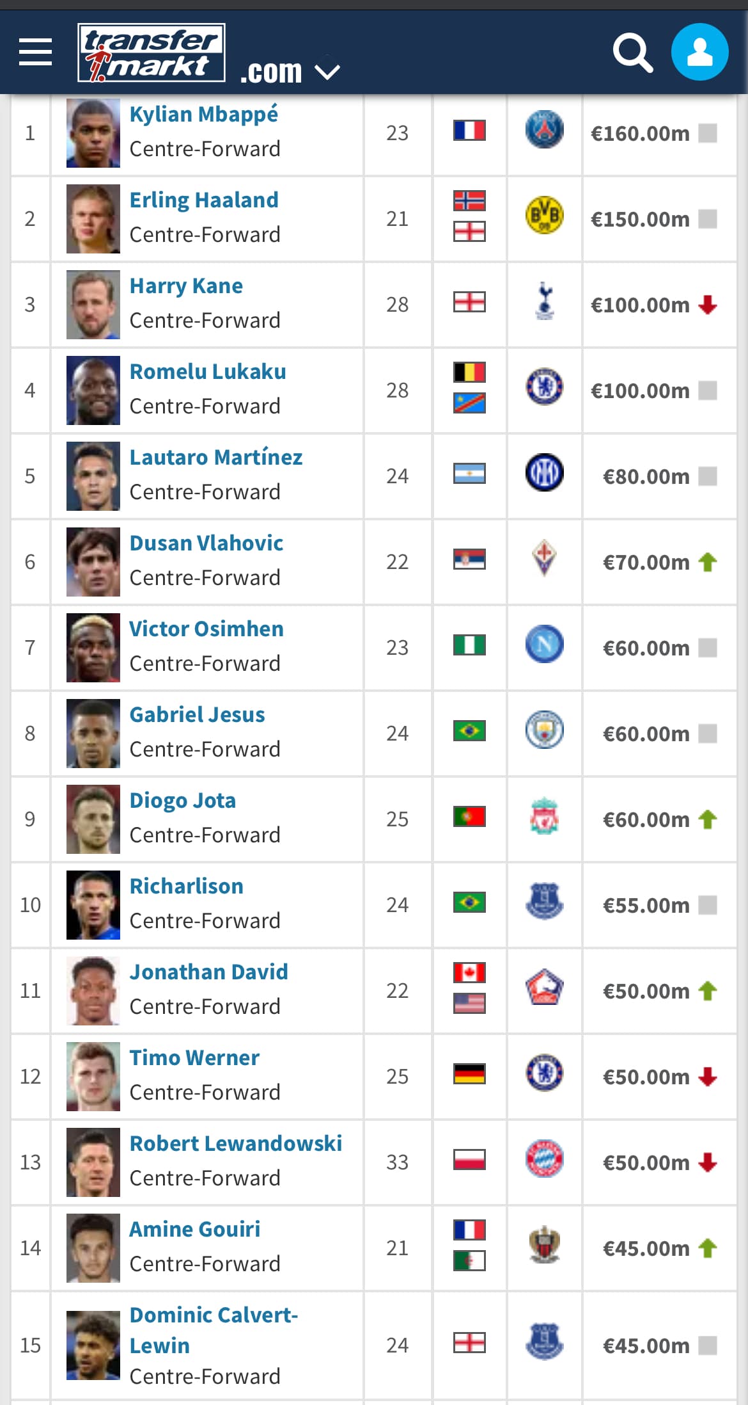748x1405 pixels.
Task: Click Harry Kane's €100.00m market value
Action: [640, 305]
